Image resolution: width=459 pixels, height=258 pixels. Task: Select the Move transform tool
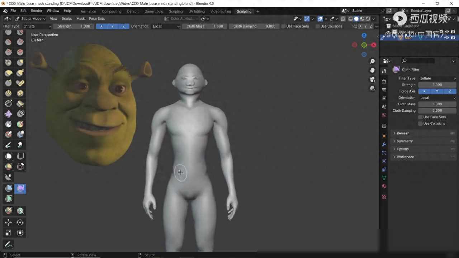9,223
